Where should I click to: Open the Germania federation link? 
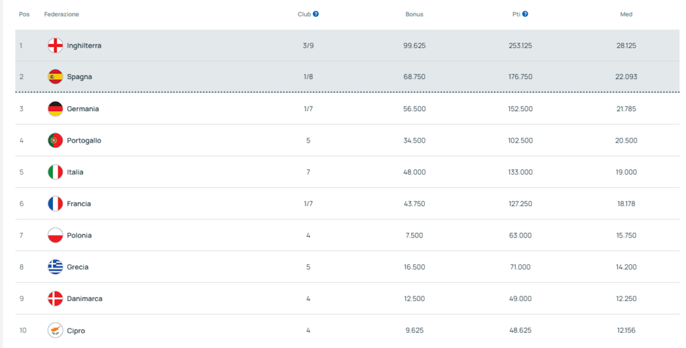pyautogui.click(x=82, y=109)
